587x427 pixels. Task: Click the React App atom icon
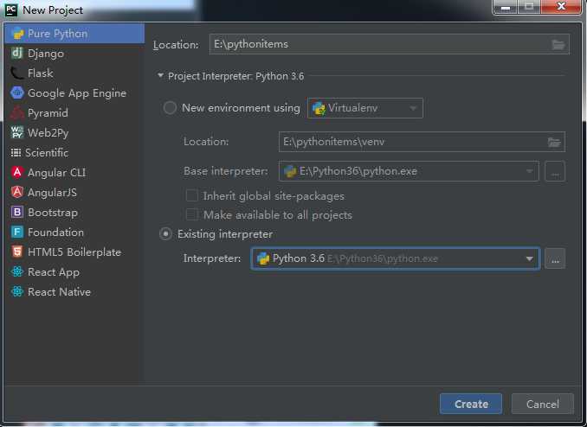pos(17,271)
